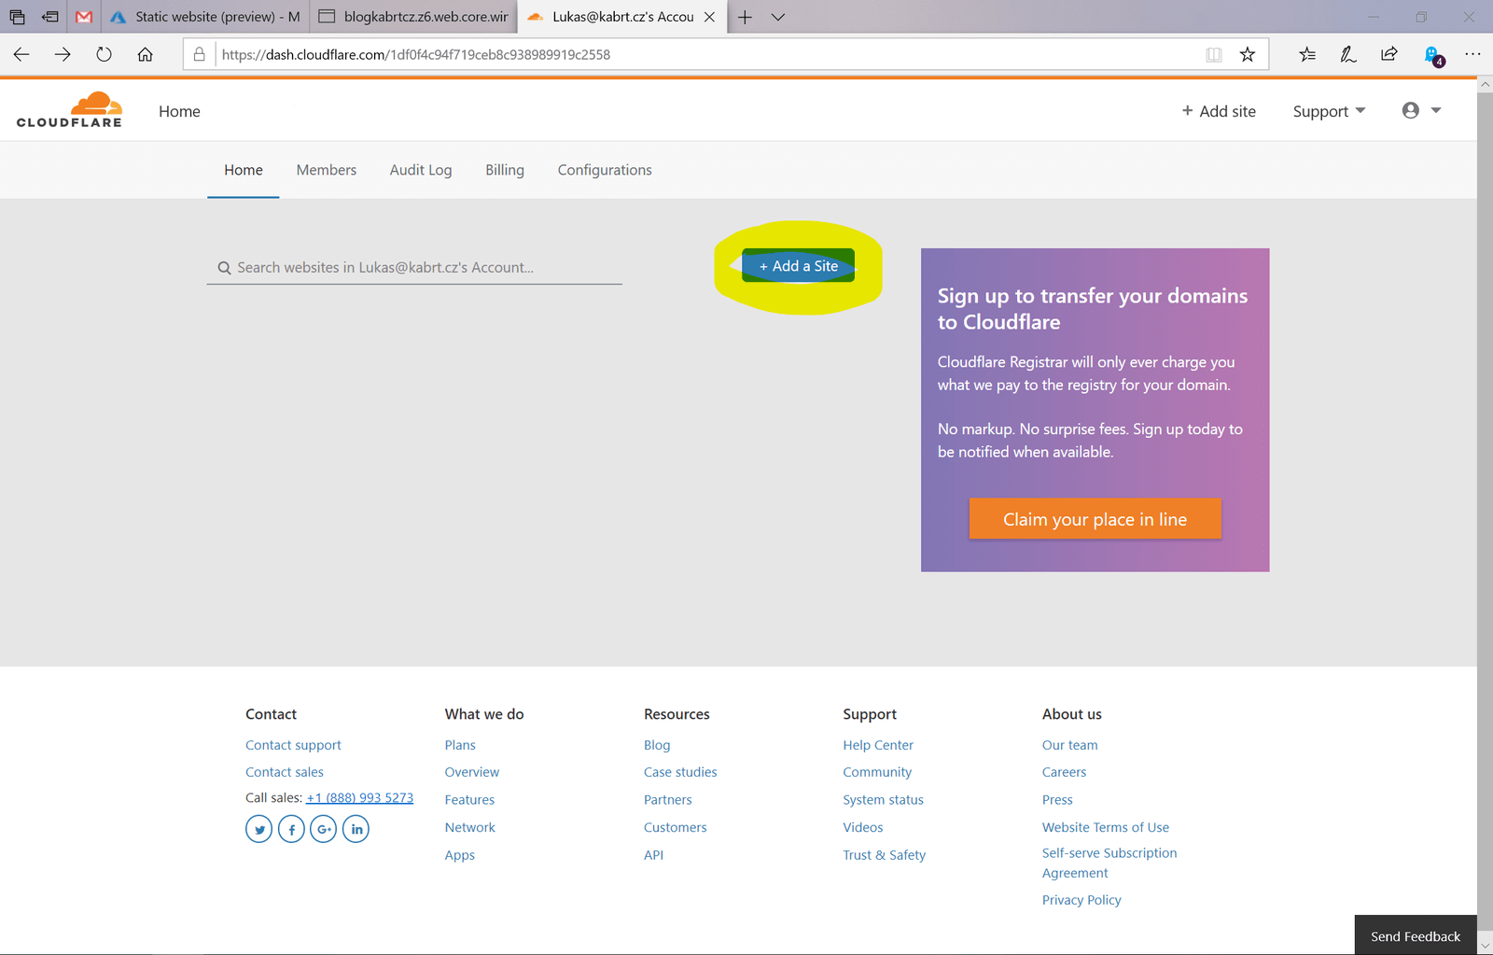Click Claim your place in line
Viewport: 1493px width, 955px height.
1095,519
